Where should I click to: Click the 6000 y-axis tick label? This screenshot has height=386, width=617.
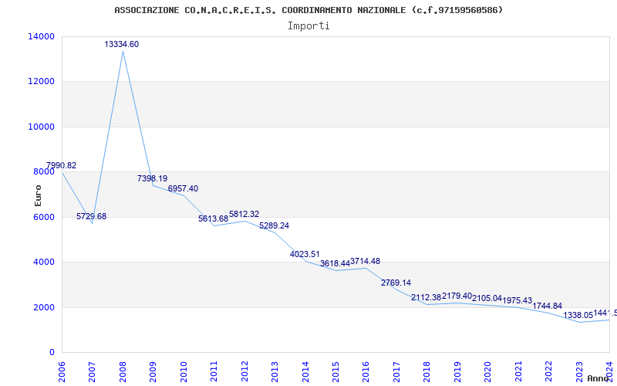[x=44, y=217]
